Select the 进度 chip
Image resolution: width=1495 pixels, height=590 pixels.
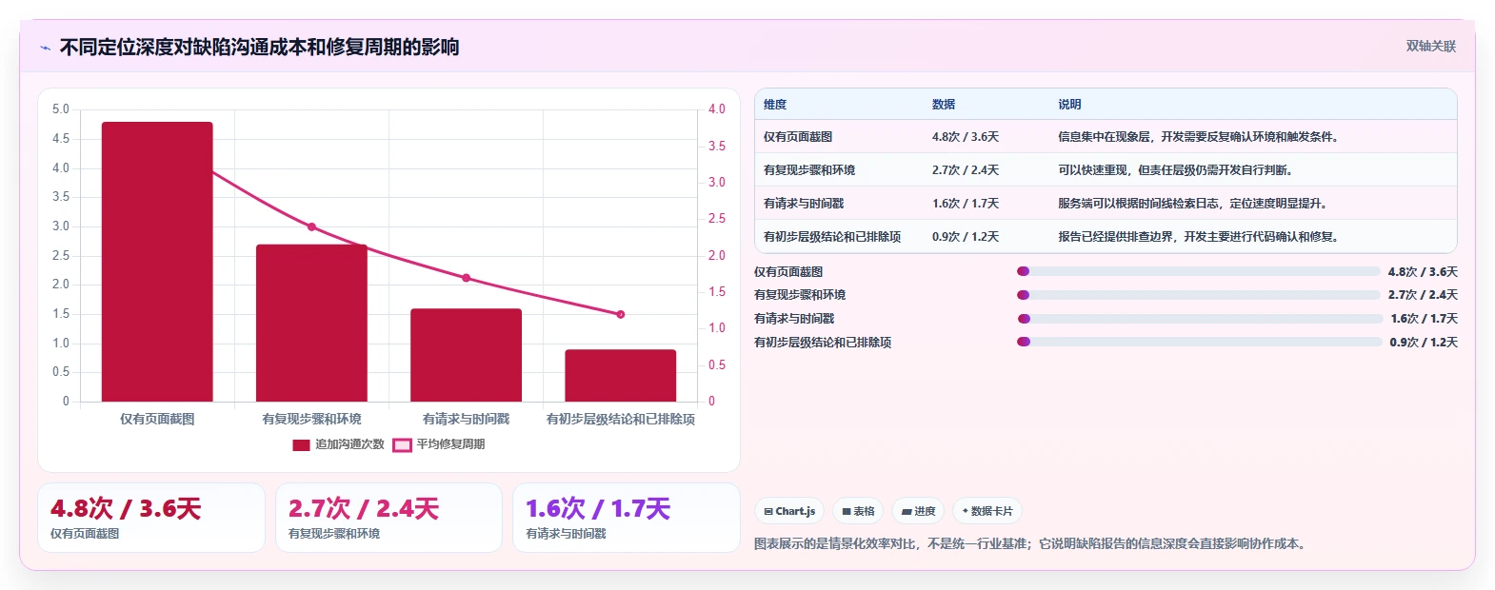tap(919, 511)
